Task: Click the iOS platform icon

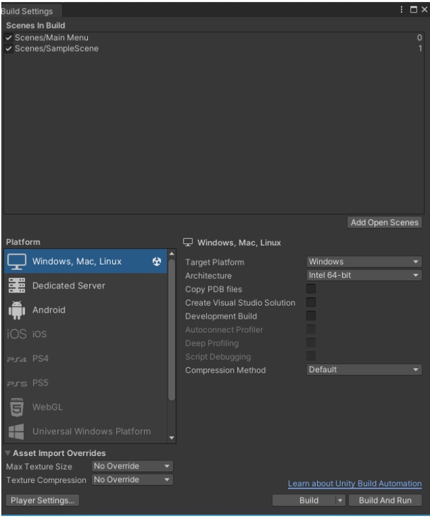Action: 17,334
